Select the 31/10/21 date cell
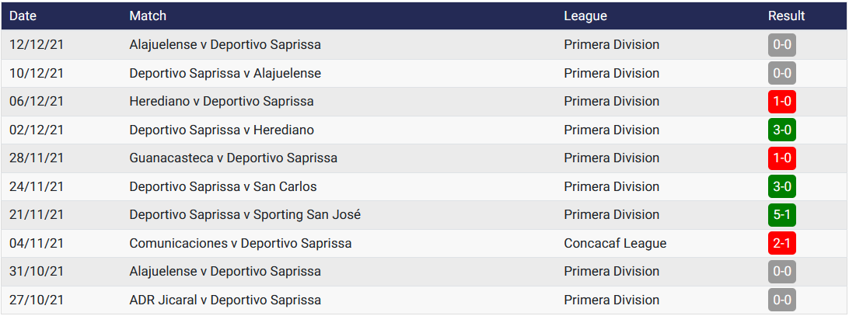The height and width of the screenshot is (316, 849). click(37, 272)
